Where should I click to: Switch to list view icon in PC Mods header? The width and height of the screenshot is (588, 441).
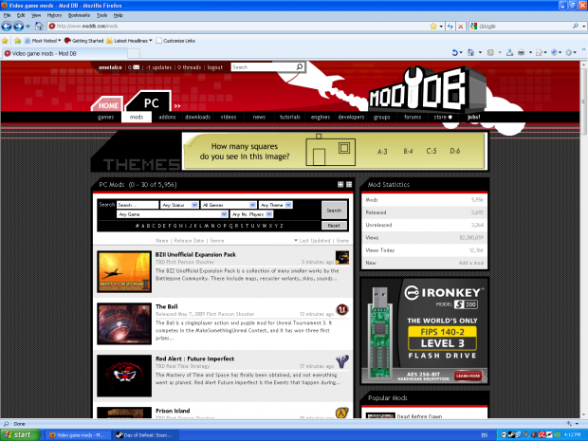349,184
